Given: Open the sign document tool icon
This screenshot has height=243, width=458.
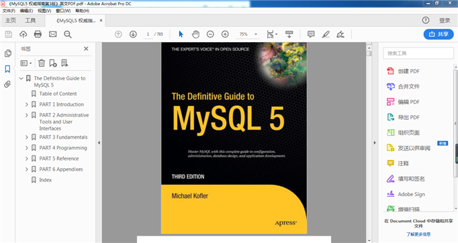Looking at the screenshot, I should [340, 34].
